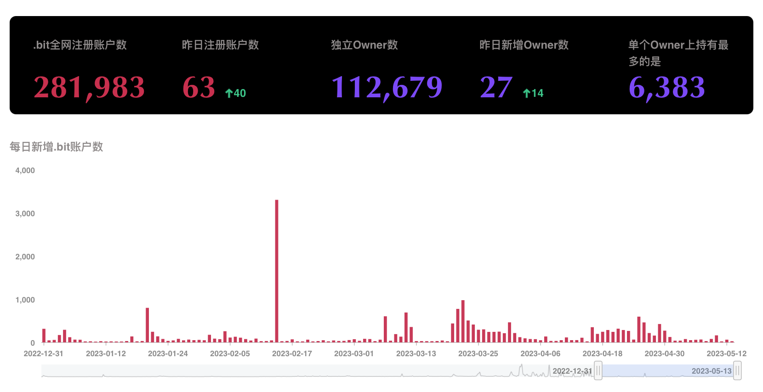Click the x-axis label 2023-03-13
763x392 pixels.
[x=416, y=353]
